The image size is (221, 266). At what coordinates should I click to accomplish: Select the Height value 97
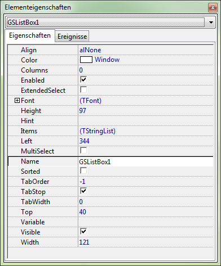pos(83,111)
